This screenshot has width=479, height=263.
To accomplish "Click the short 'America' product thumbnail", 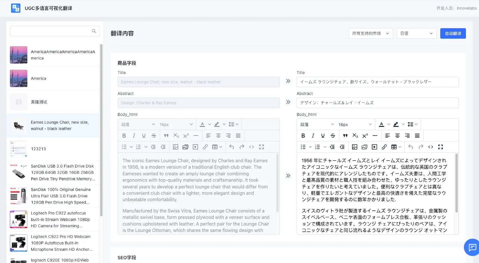I will point(19,78).
